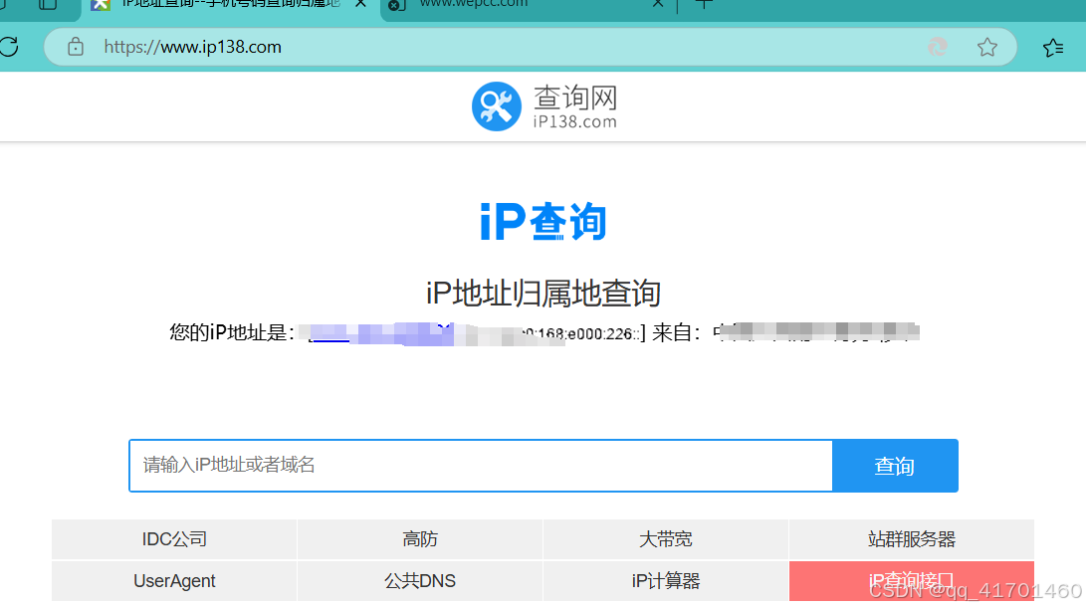Open the UserAgent link

click(173, 581)
